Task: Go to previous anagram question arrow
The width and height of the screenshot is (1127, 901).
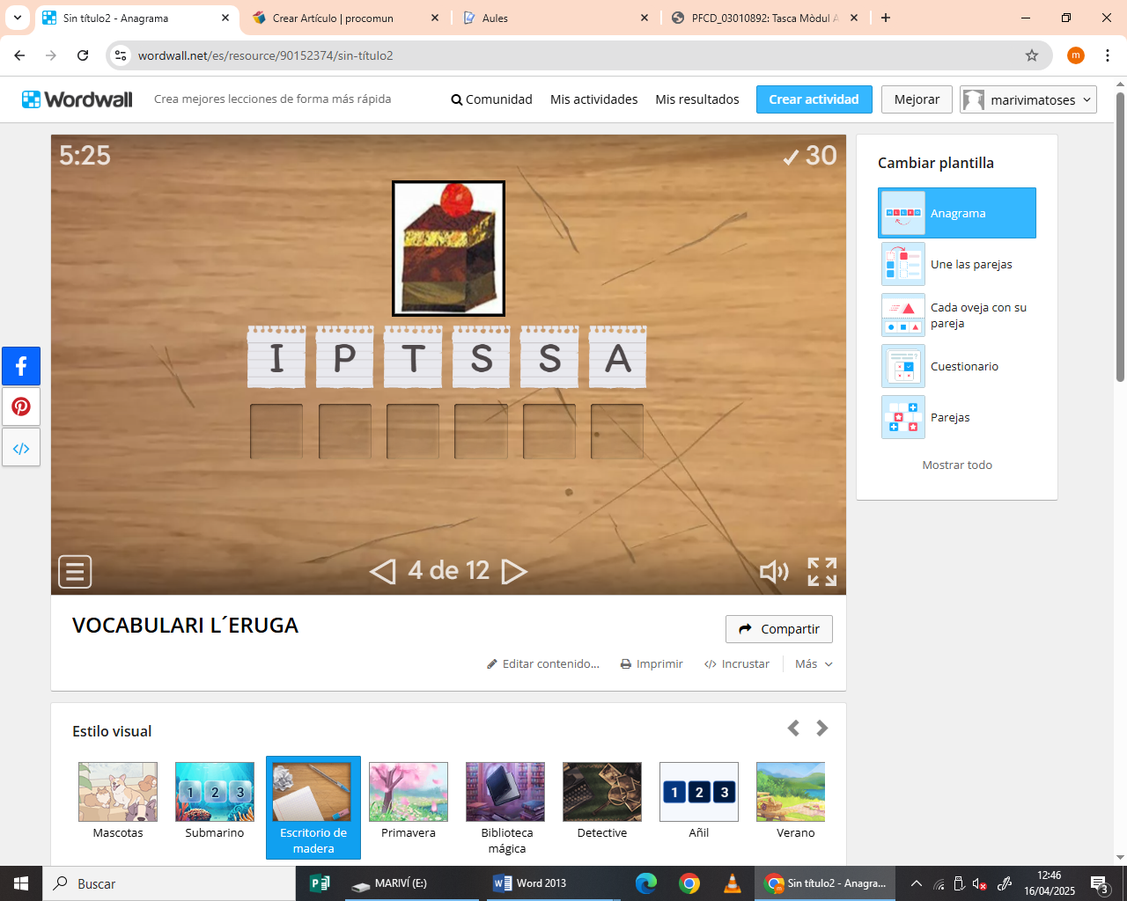Action: click(383, 572)
